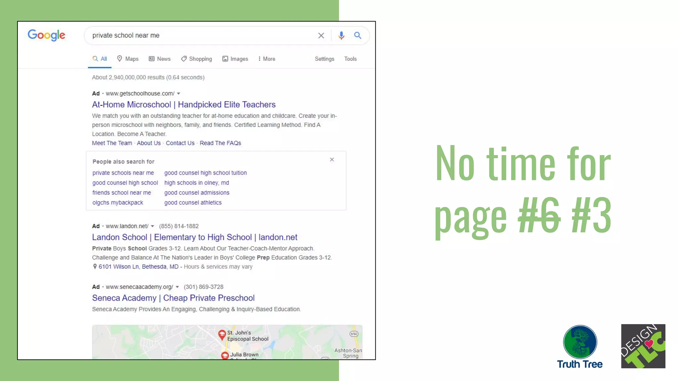678x381 pixels.
Task: Click the Design TLC logo
Action: pos(643,346)
